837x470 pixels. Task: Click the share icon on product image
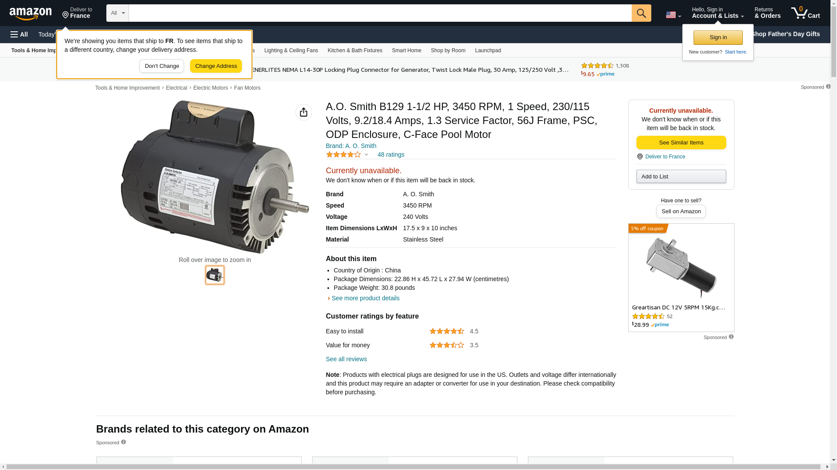pos(303,112)
